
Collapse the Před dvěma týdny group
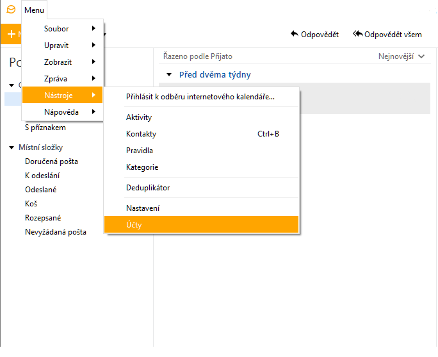coord(169,75)
